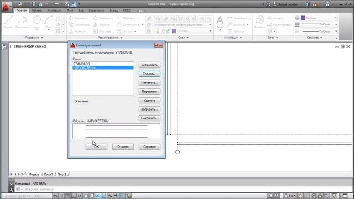Click the Trim (Обрезать) tool
The image size is (354, 199).
[126, 18]
